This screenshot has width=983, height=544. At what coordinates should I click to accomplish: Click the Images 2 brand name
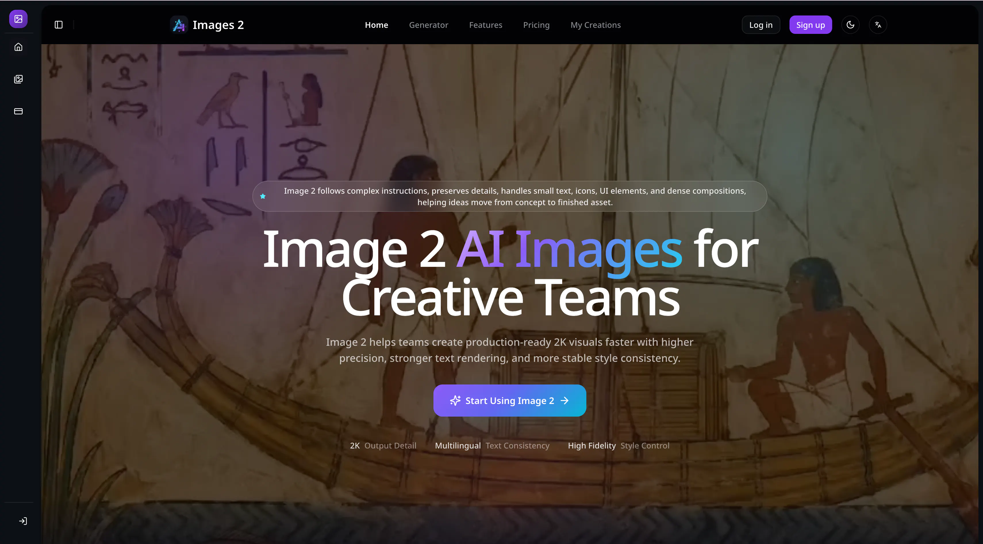pyautogui.click(x=218, y=25)
